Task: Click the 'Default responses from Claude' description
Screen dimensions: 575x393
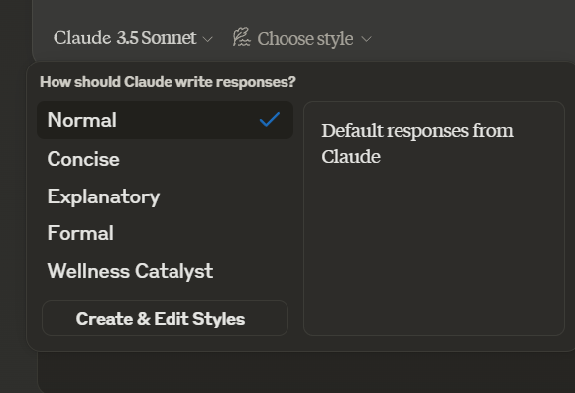Action: [417, 144]
